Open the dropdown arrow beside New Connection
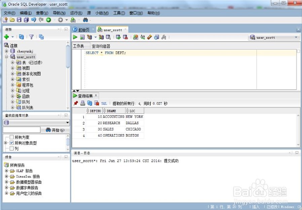Viewport: 302px width, 210px height. pyautogui.click(x=12, y=37)
